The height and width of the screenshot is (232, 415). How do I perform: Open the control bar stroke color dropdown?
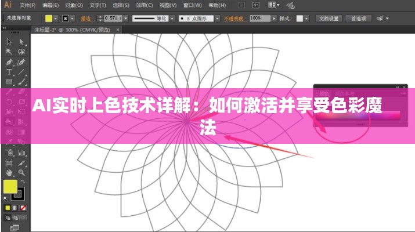72,19
